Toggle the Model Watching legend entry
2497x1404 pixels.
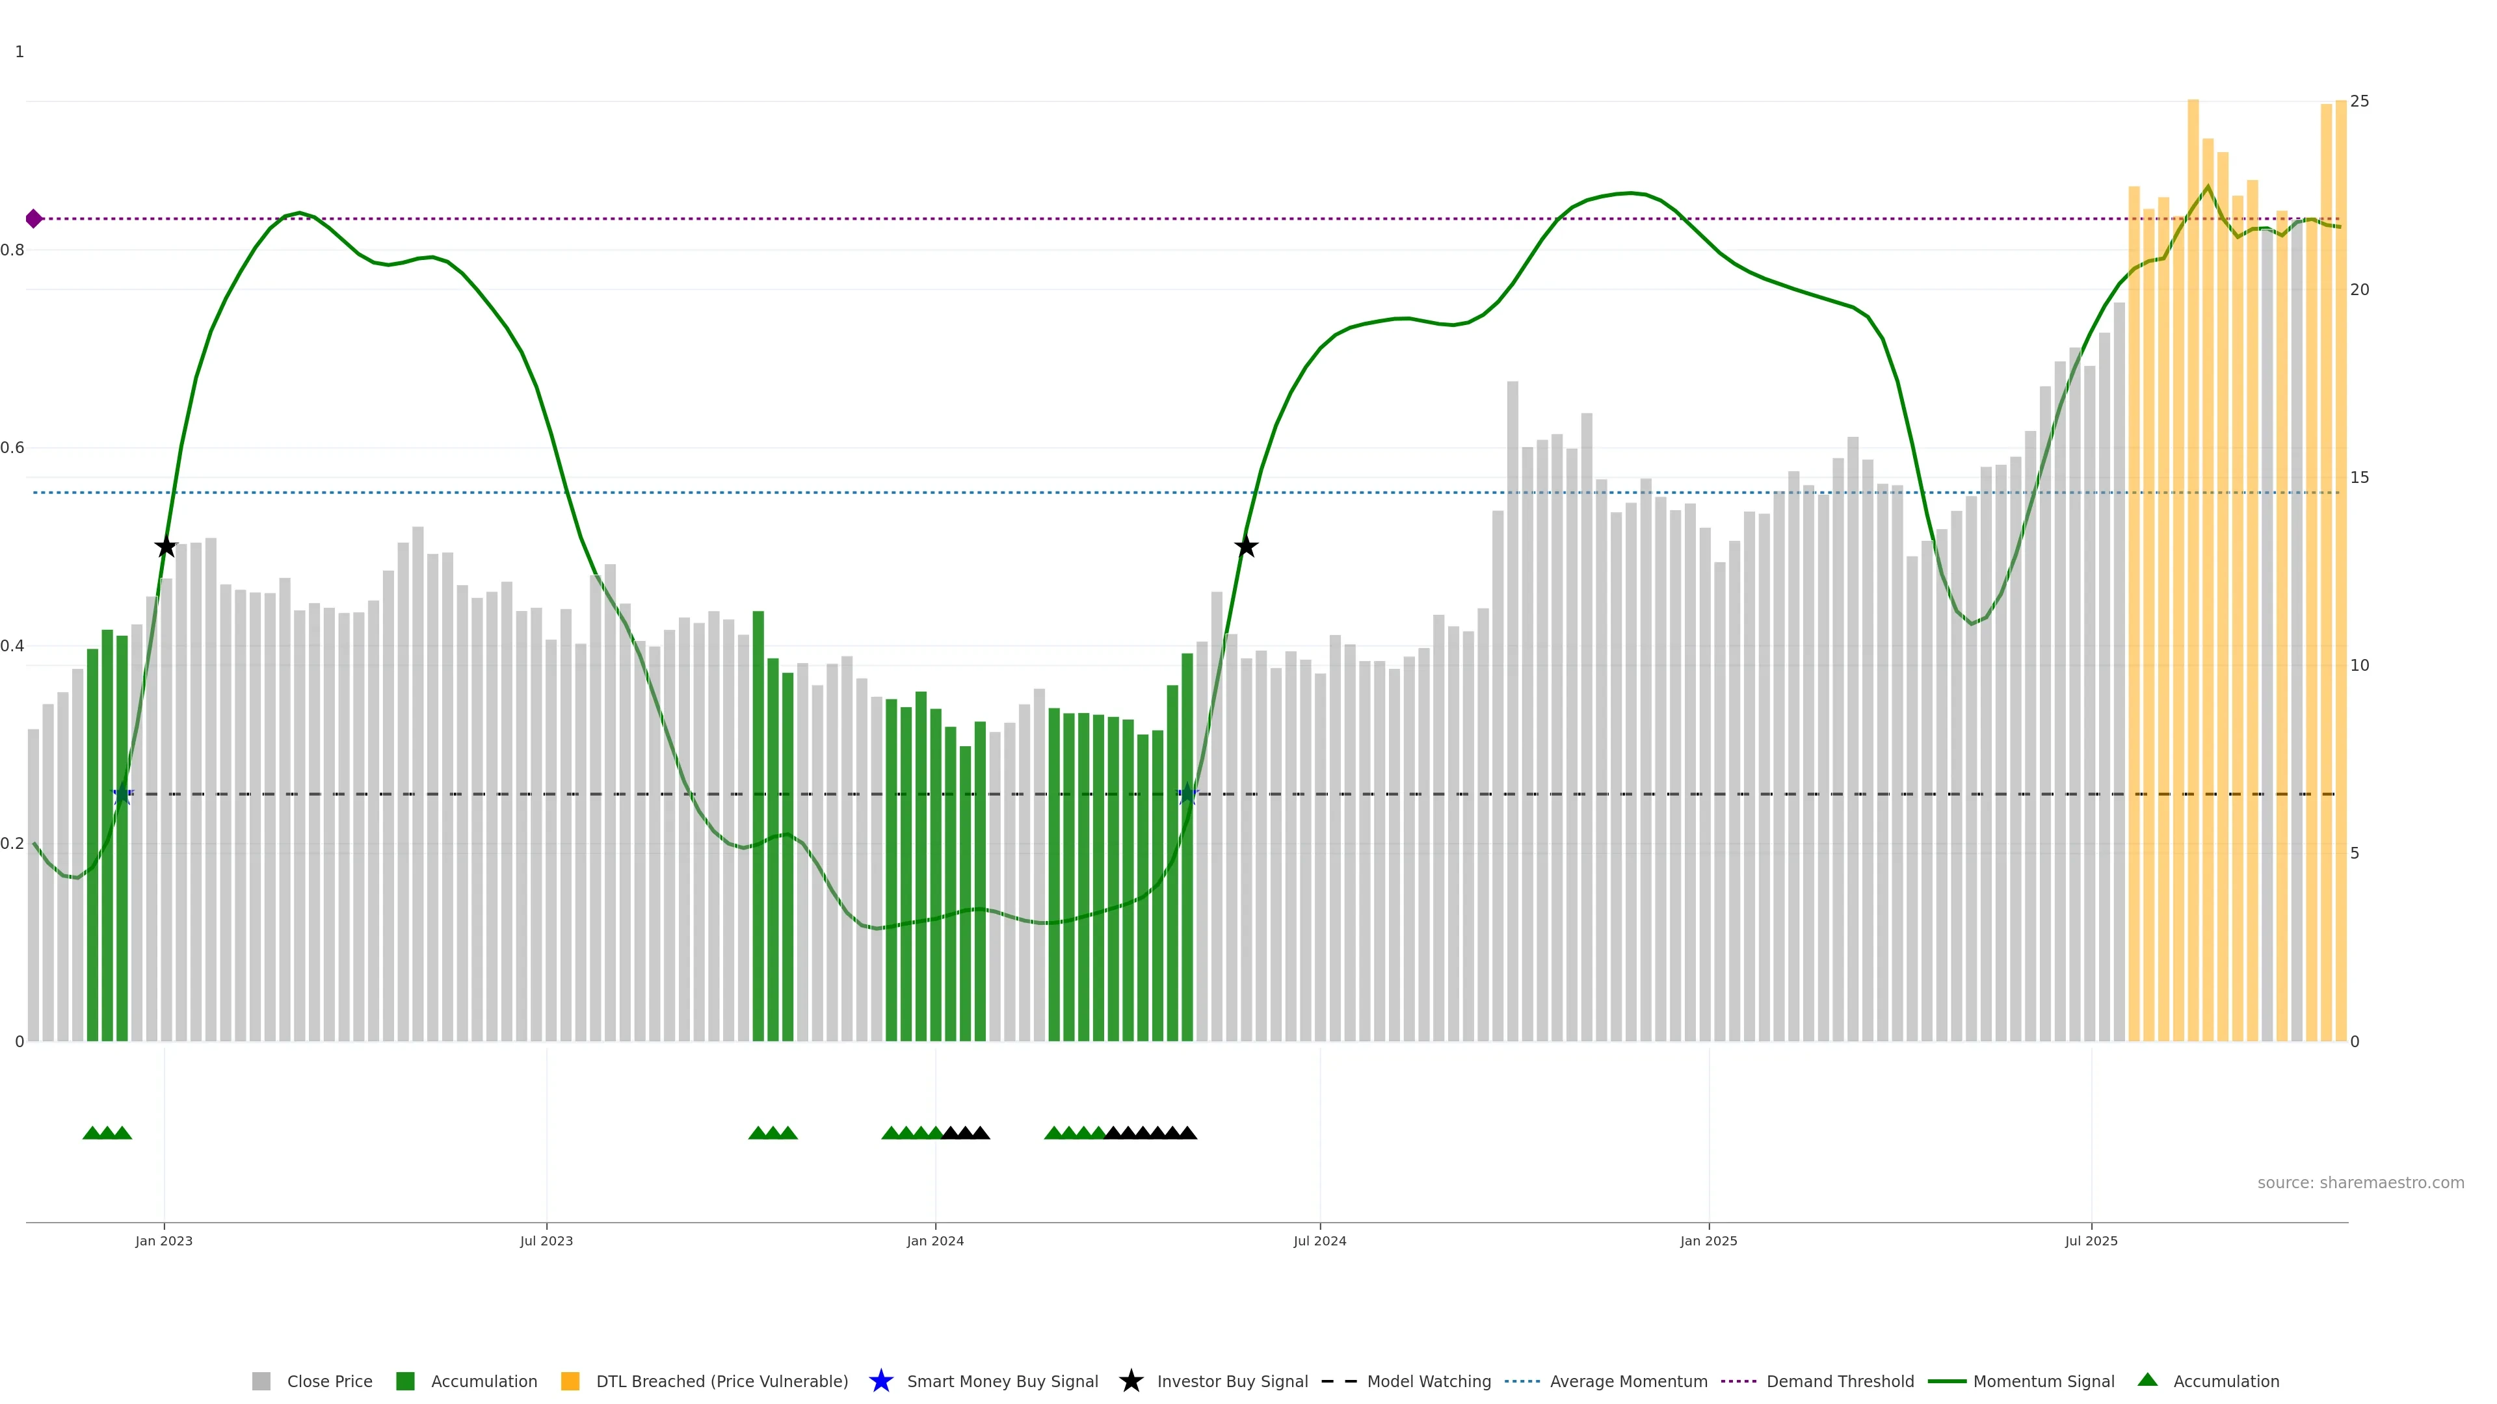[x=1428, y=1382]
